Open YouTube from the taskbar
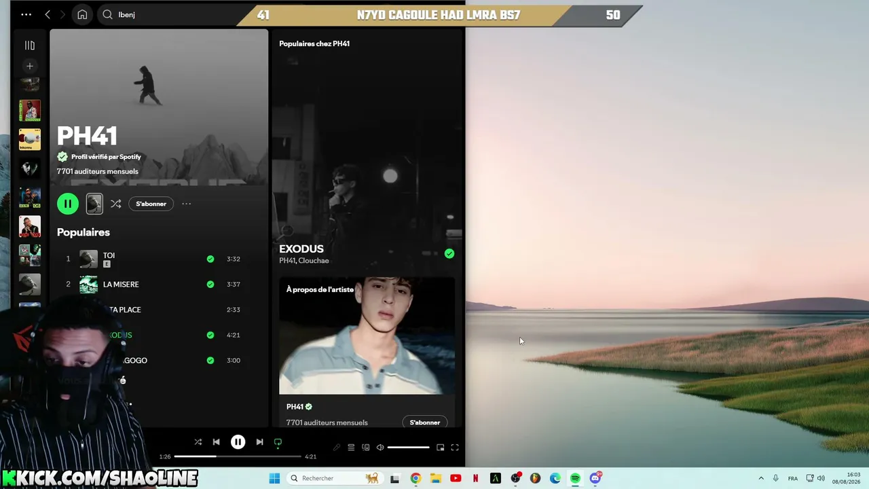This screenshot has height=489, width=869. tap(456, 478)
